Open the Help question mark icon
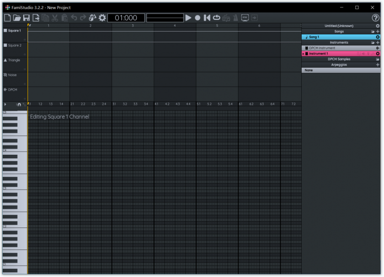Screen dimensions: 384x277 click(x=375, y=18)
